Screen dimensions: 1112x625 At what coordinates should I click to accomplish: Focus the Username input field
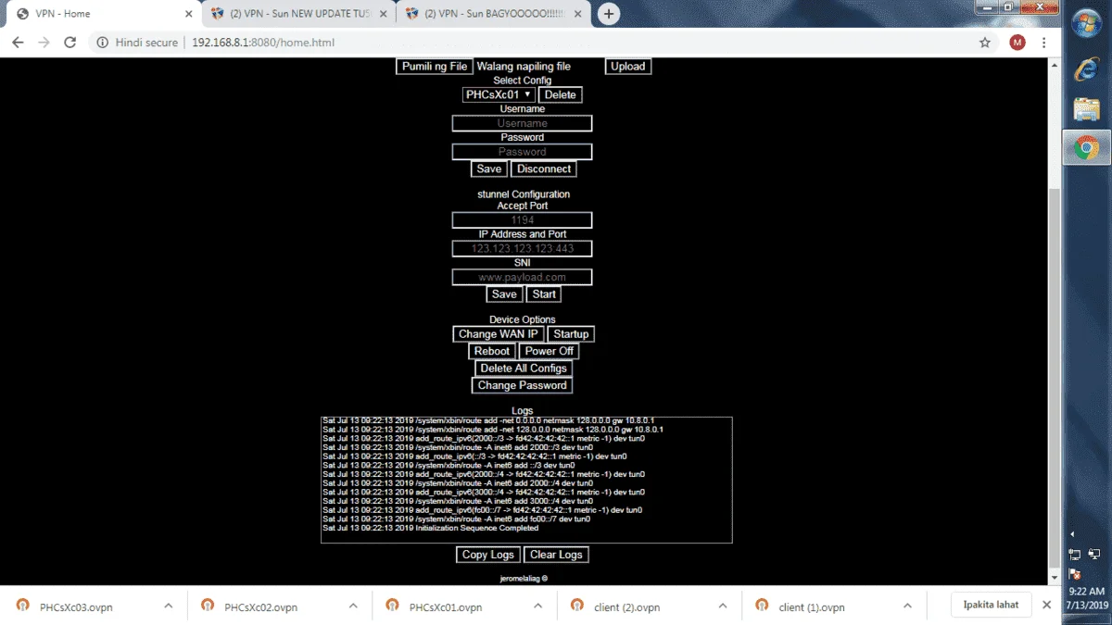click(522, 123)
